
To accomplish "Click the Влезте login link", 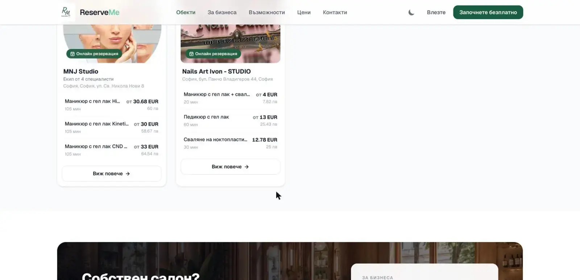I will [436, 12].
